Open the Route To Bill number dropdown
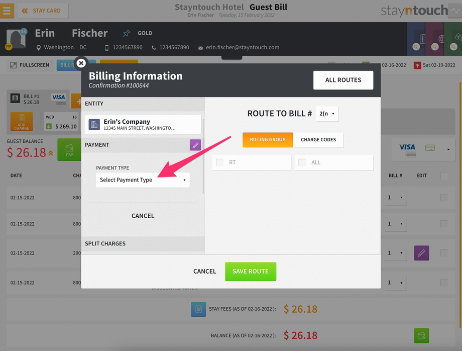Screen dimensions: 462x351 [327, 114]
